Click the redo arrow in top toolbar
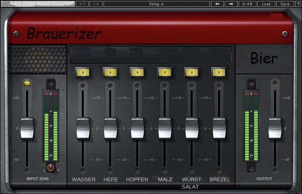The height and width of the screenshot is (194, 302). [x=96, y=4]
